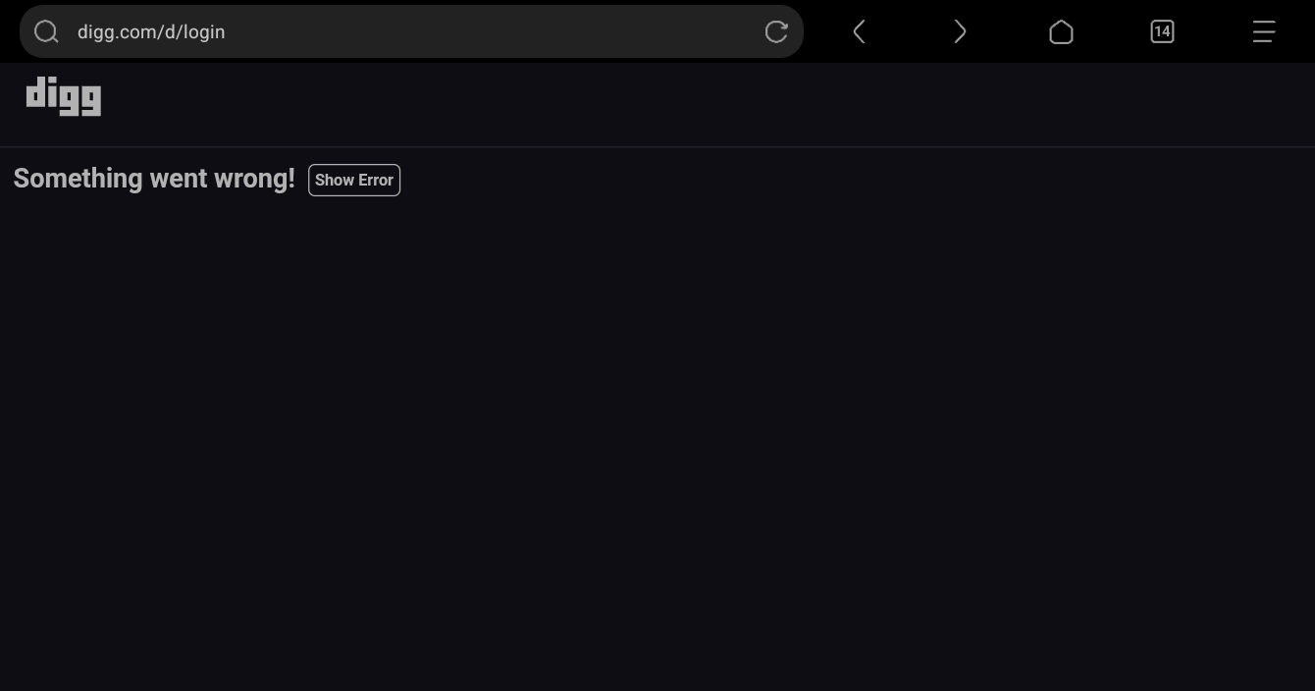Reload the page with the refresh icon
Viewport: 1315px width, 691px height.
tap(776, 31)
